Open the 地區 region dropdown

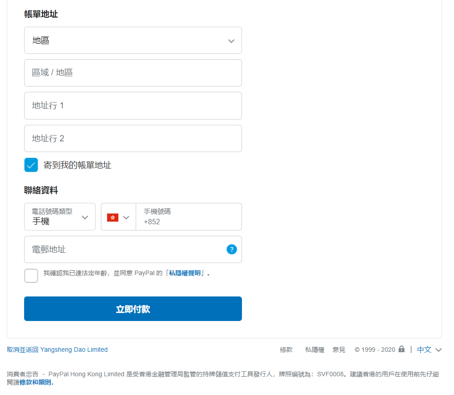[x=133, y=41]
